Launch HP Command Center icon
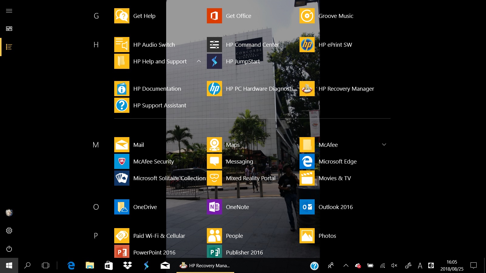 (214, 45)
